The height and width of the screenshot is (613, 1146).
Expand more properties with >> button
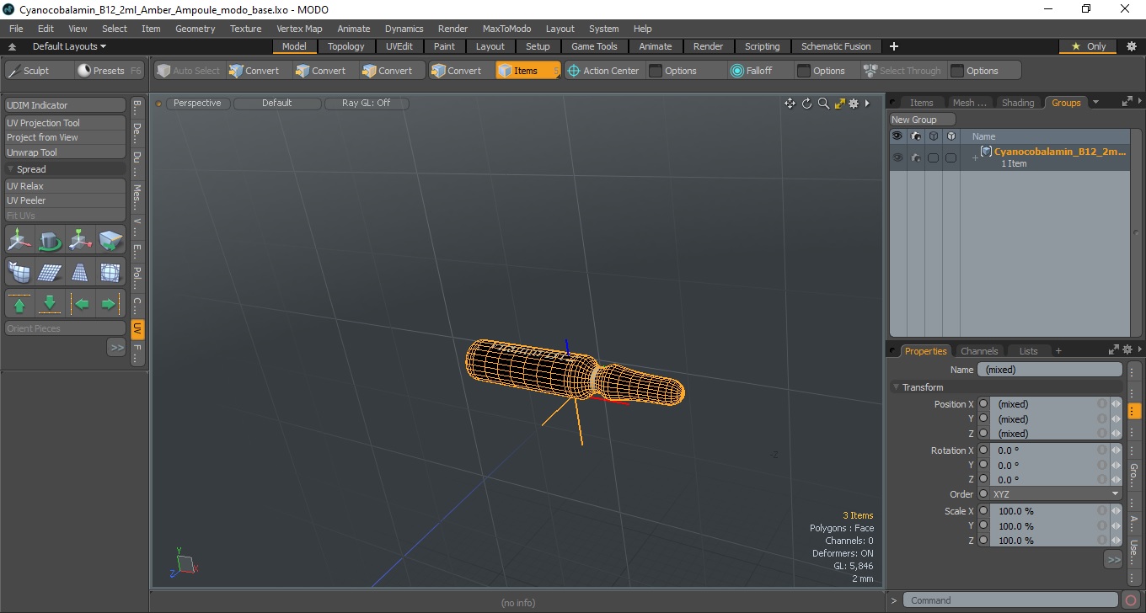1113,559
